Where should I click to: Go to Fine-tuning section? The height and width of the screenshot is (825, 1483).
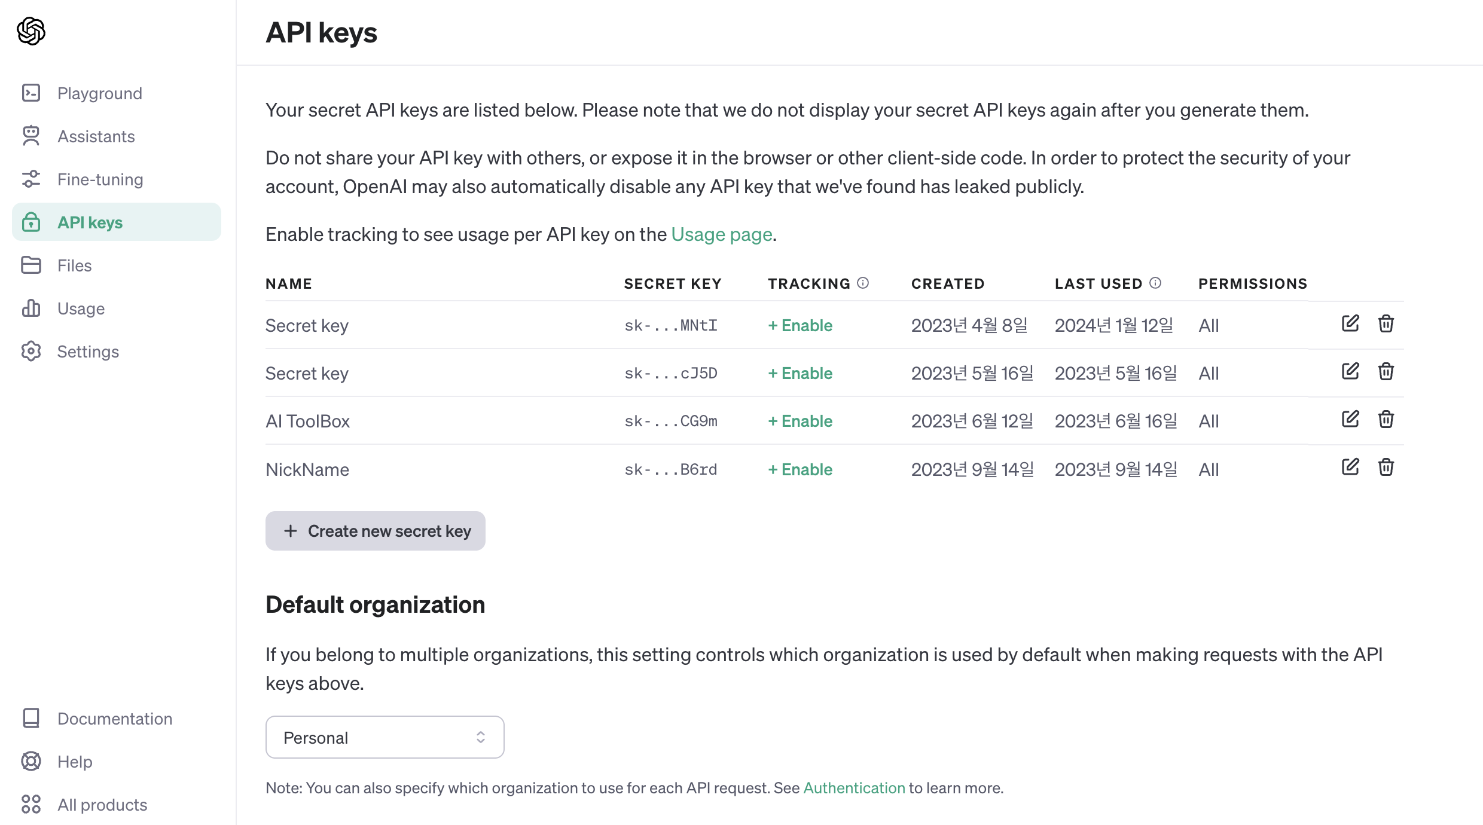pos(100,179)
